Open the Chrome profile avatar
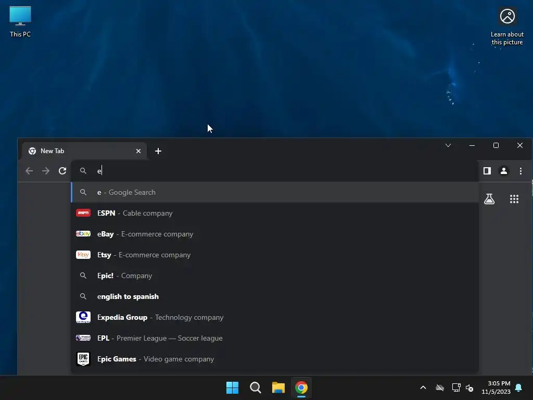The height and width of the screenshot is (400, 533). point(504,171)
